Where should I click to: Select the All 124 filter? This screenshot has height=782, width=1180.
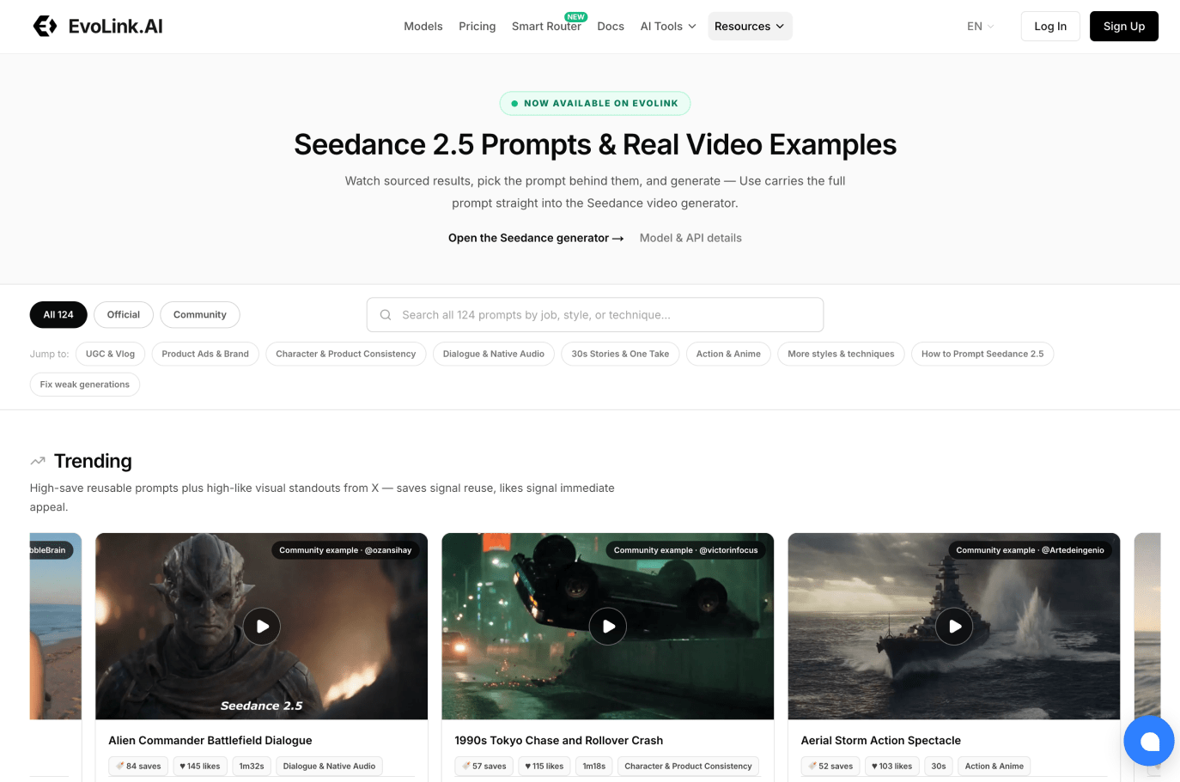click(58, 315)
